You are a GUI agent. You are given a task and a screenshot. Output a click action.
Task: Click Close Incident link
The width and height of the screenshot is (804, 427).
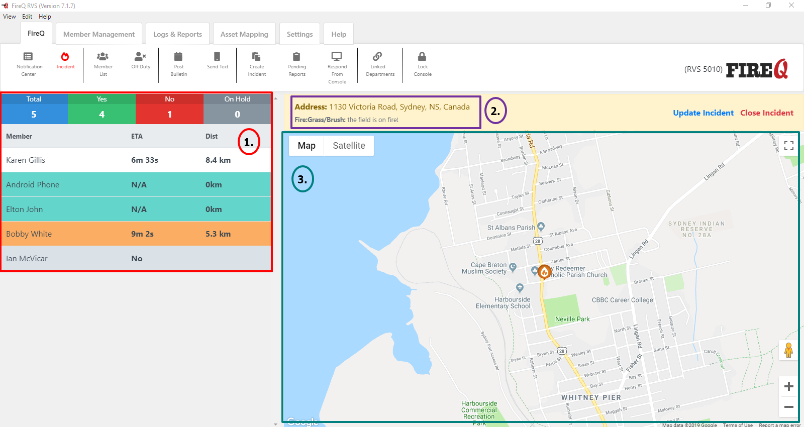(767, 113)
